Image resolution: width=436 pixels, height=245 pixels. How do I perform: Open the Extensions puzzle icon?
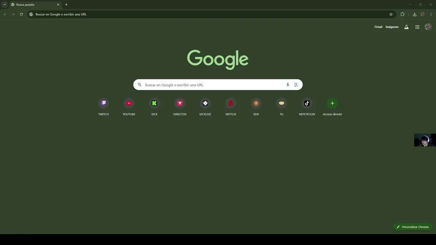[x=402, y=14]
